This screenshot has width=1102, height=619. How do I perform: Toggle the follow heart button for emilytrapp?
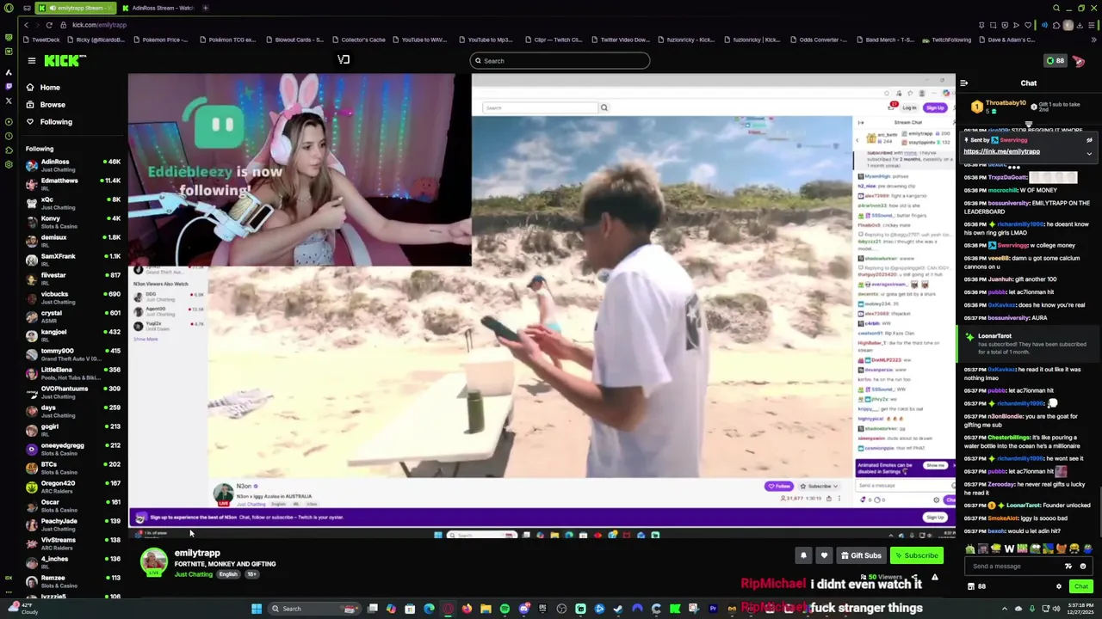click(824, 555)
